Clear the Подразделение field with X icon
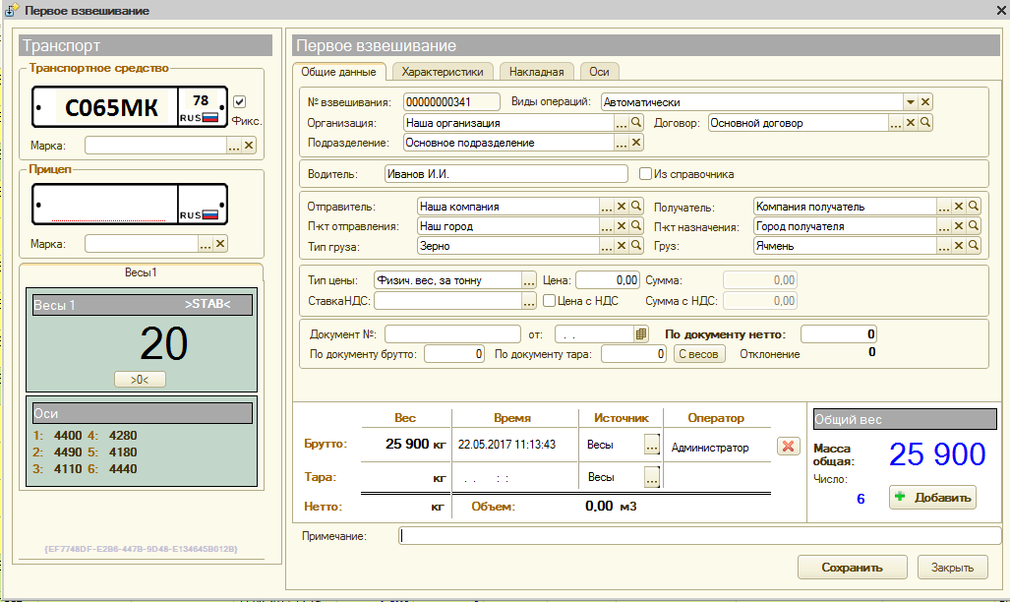 (636, 143)
